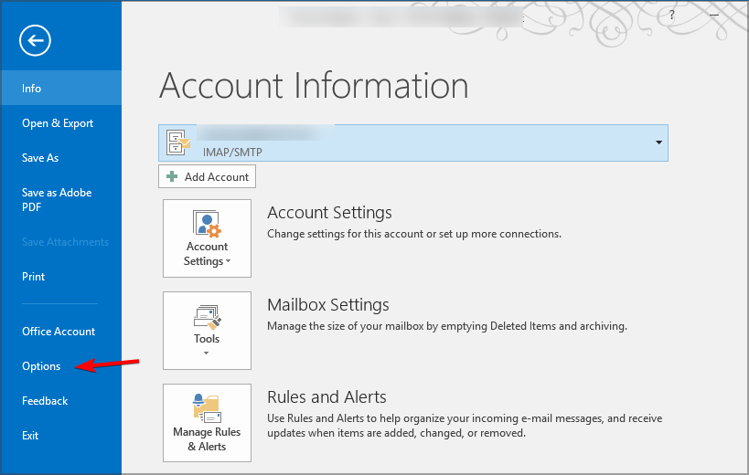This screenshot has height=475, width=749.
Task: Click the mailbox Tools cleanup icon
Action: [x=207, y=317]
